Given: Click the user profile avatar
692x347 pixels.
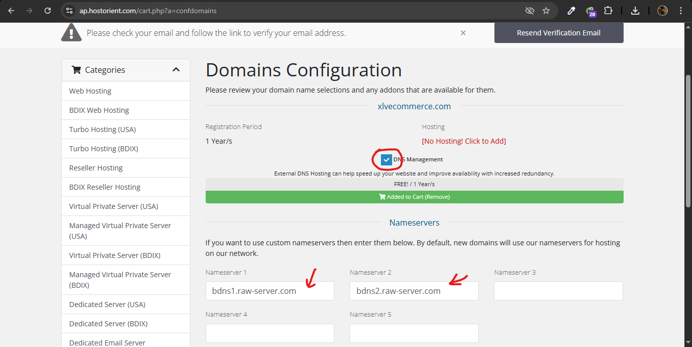Looking at the screenshot, I should click(x=662, y=11).
